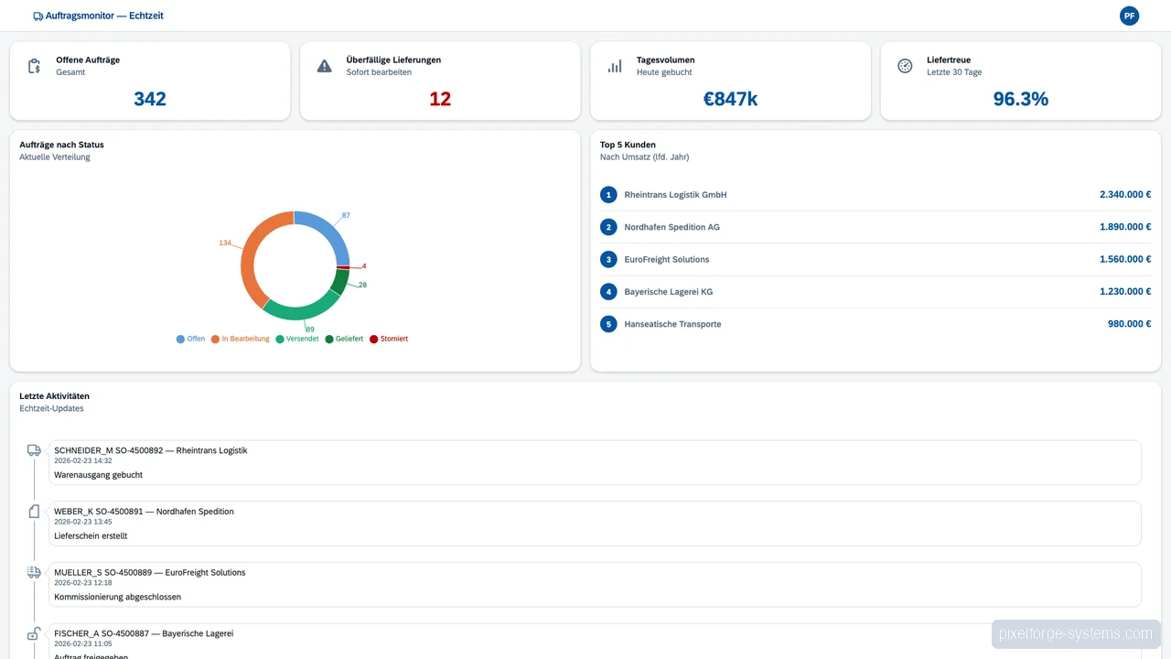
Task: Open the 2.340.000 € revenue figure
Action: (1125, 194)
